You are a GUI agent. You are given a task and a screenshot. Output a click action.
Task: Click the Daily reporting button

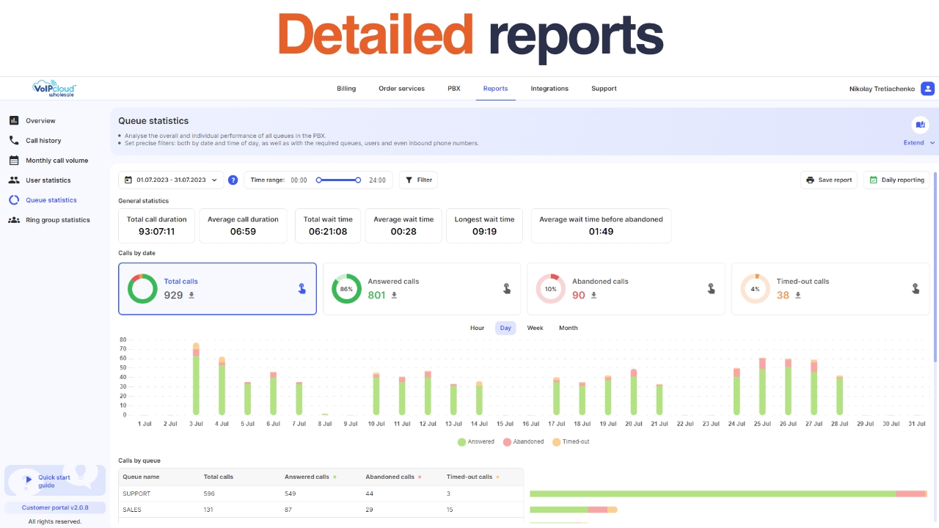pyautogui.click(x=896, y=180)
